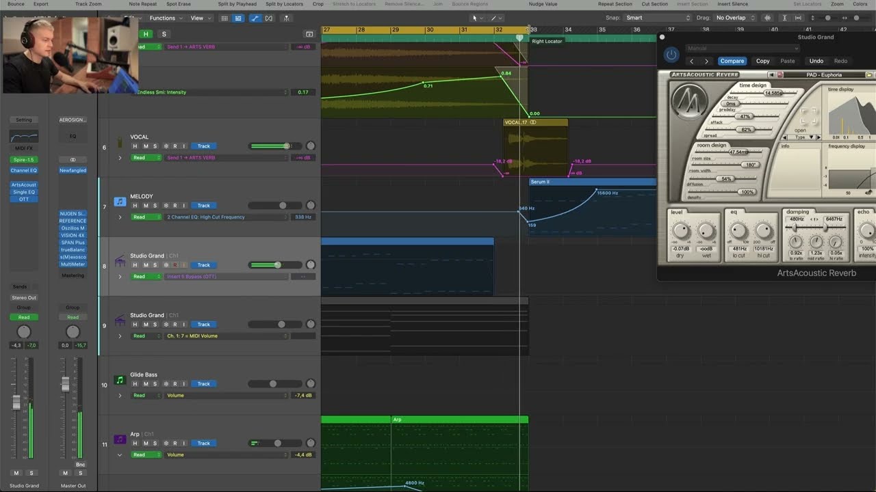
Task: Click the red save icon beside preset name
Action: tap(780, 74)
